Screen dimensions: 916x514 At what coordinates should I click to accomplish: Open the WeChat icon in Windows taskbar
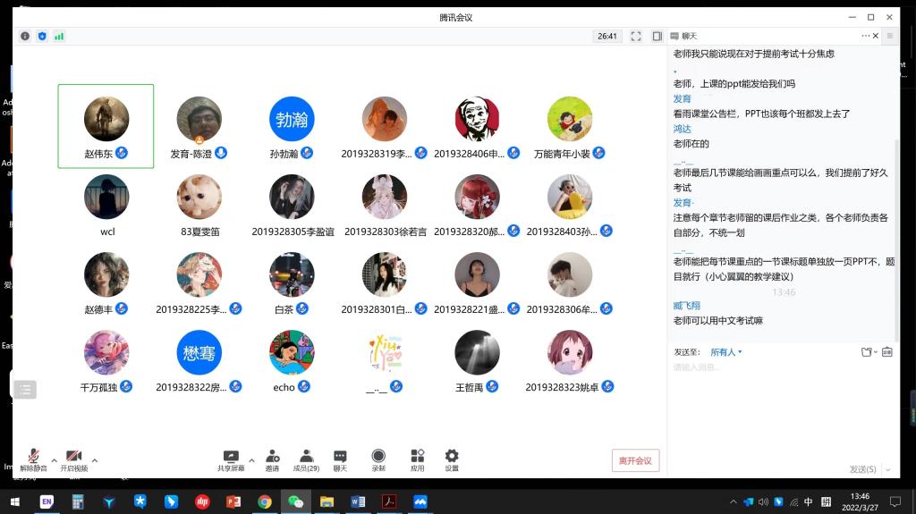295,501
